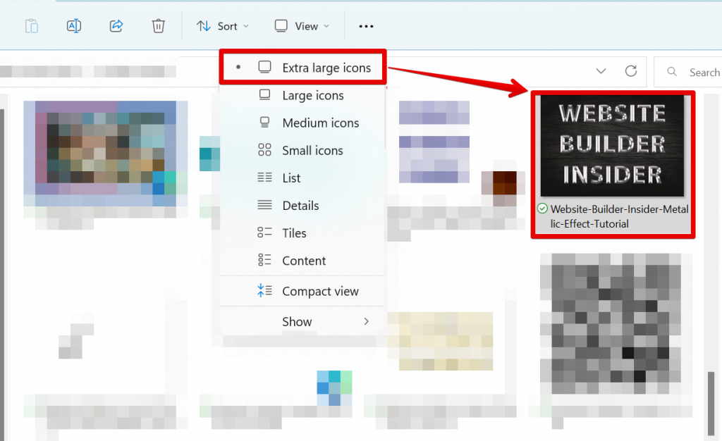722x441 pixels.
Task: Open the Website-Builder-Insider-Metallic-Effect-Tutorial thumbnail
Action: 612,144
